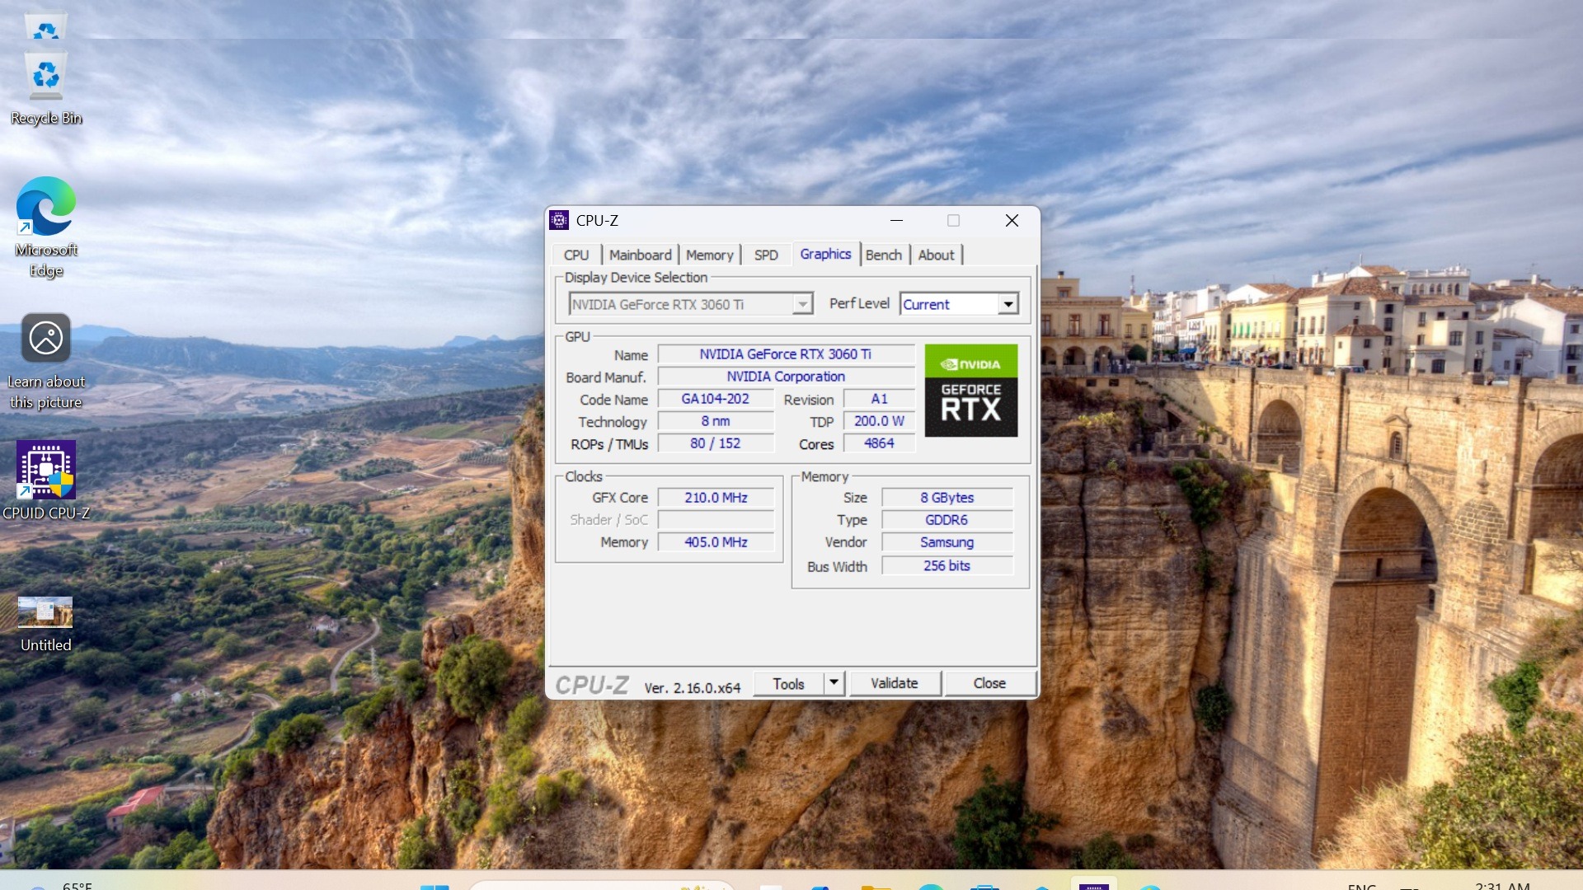
Task: Click the Close button at bottom
Action: [989, 683]
